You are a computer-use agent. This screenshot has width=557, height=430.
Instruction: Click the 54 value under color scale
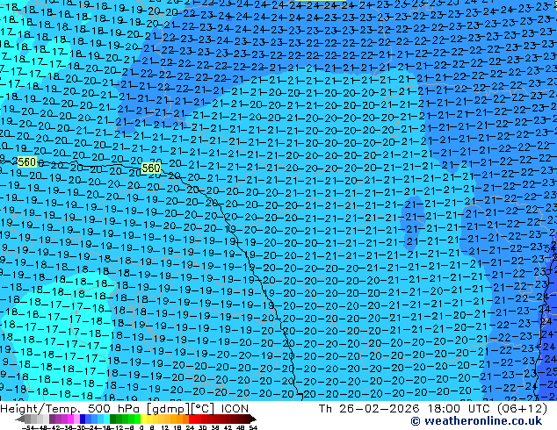253,427
